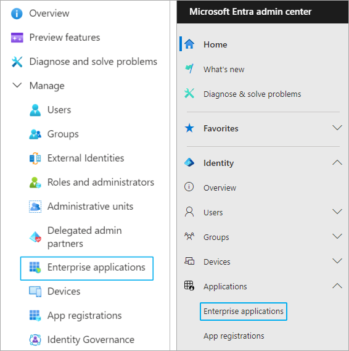This screenshot has width=349, height=351.
Task: Click the Favorites star icon
Action: [189, 128]
